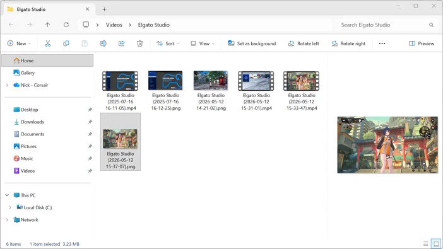Pin icon next to Documents
This screenshot has width=443, height=249.
click(90, 134)
